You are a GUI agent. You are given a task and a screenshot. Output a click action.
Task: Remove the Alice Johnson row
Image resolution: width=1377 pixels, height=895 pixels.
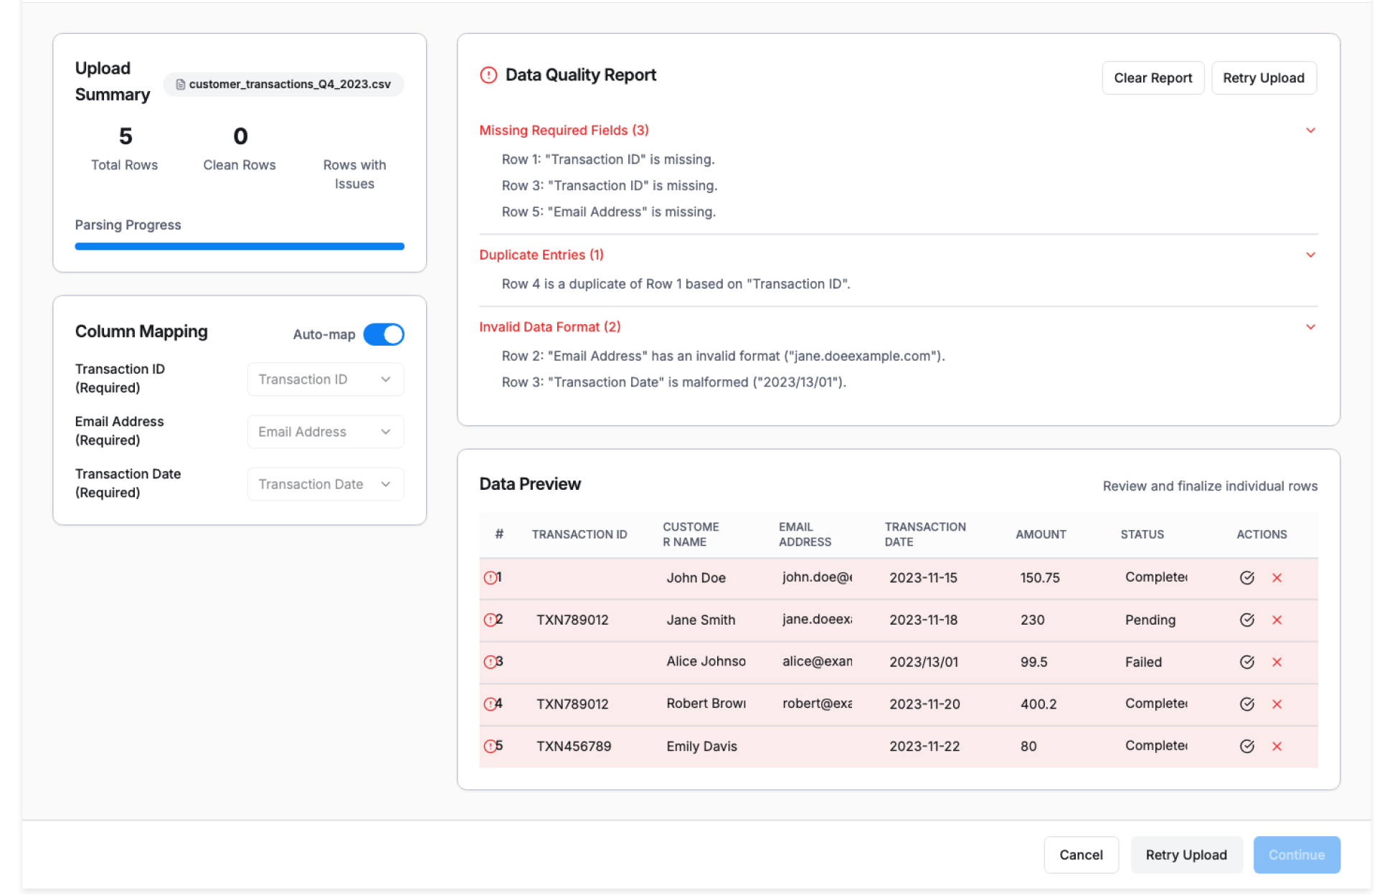coord(1277,662)
